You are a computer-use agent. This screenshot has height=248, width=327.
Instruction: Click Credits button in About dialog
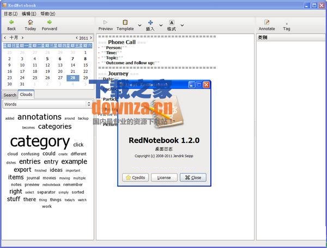point(135,177)
